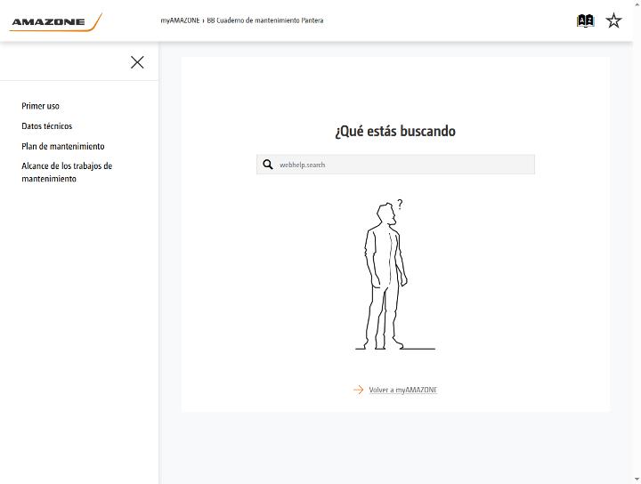Close the sidebar with the X icon
Viewport: 641px width, 484px height.
pos(137,62)
